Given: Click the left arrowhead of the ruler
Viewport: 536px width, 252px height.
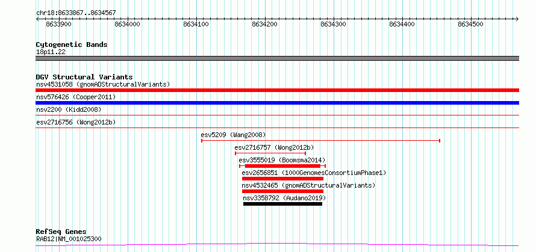Looking at the screenshot, I should click(x=37, y=19).
